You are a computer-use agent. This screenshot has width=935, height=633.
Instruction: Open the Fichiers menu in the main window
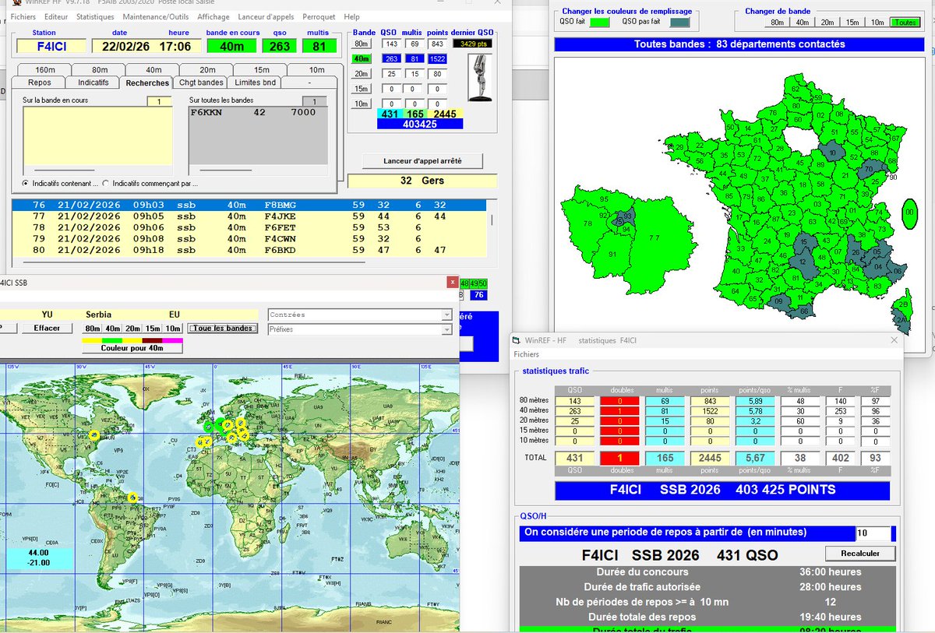click(x=23, y=16)
